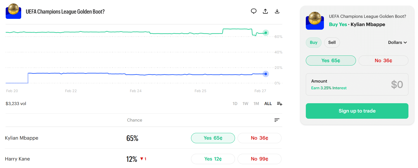Screen dimensions: 418x168
Task: Click the golden ball market thumbnail beside title
Action: 13,11
